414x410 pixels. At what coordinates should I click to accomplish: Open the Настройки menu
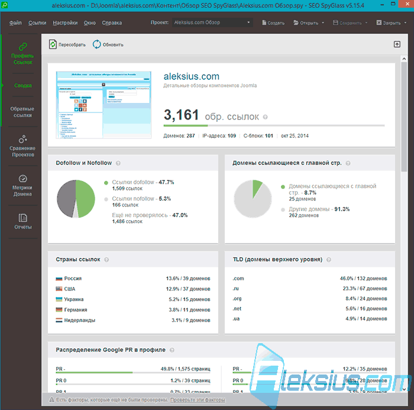(x=65, y=22)
